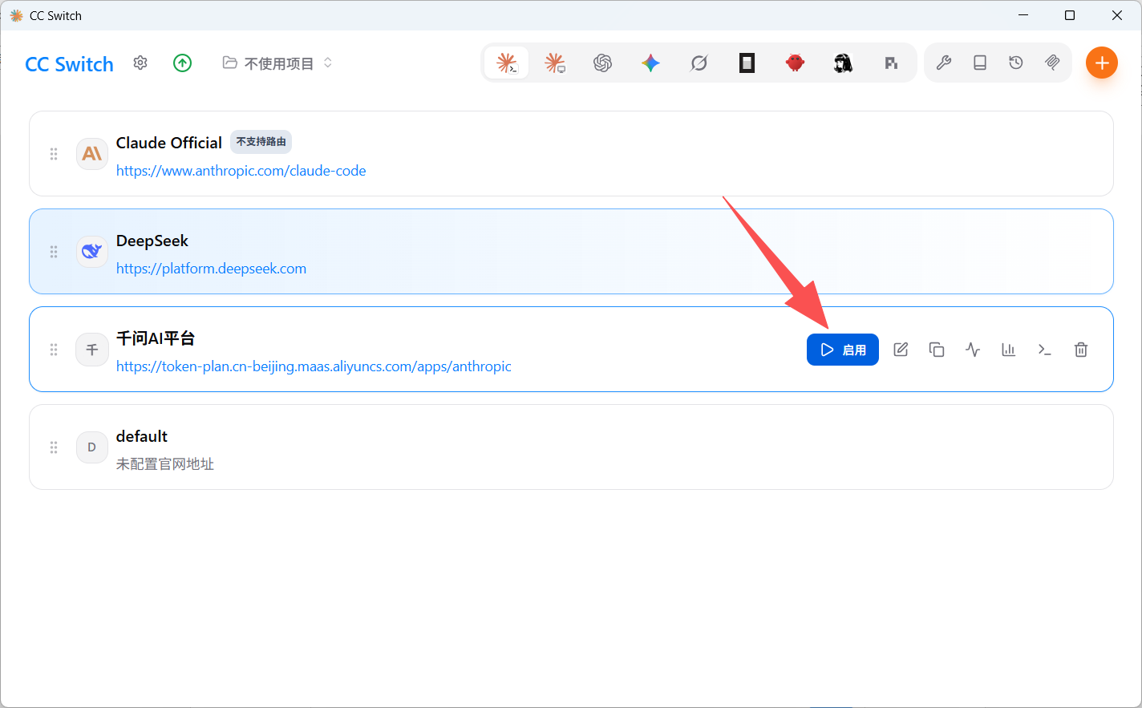Click the Anthropic logo on Claude Official
The height and width of the screenshot is (708, 1142).
click(92, 154)
